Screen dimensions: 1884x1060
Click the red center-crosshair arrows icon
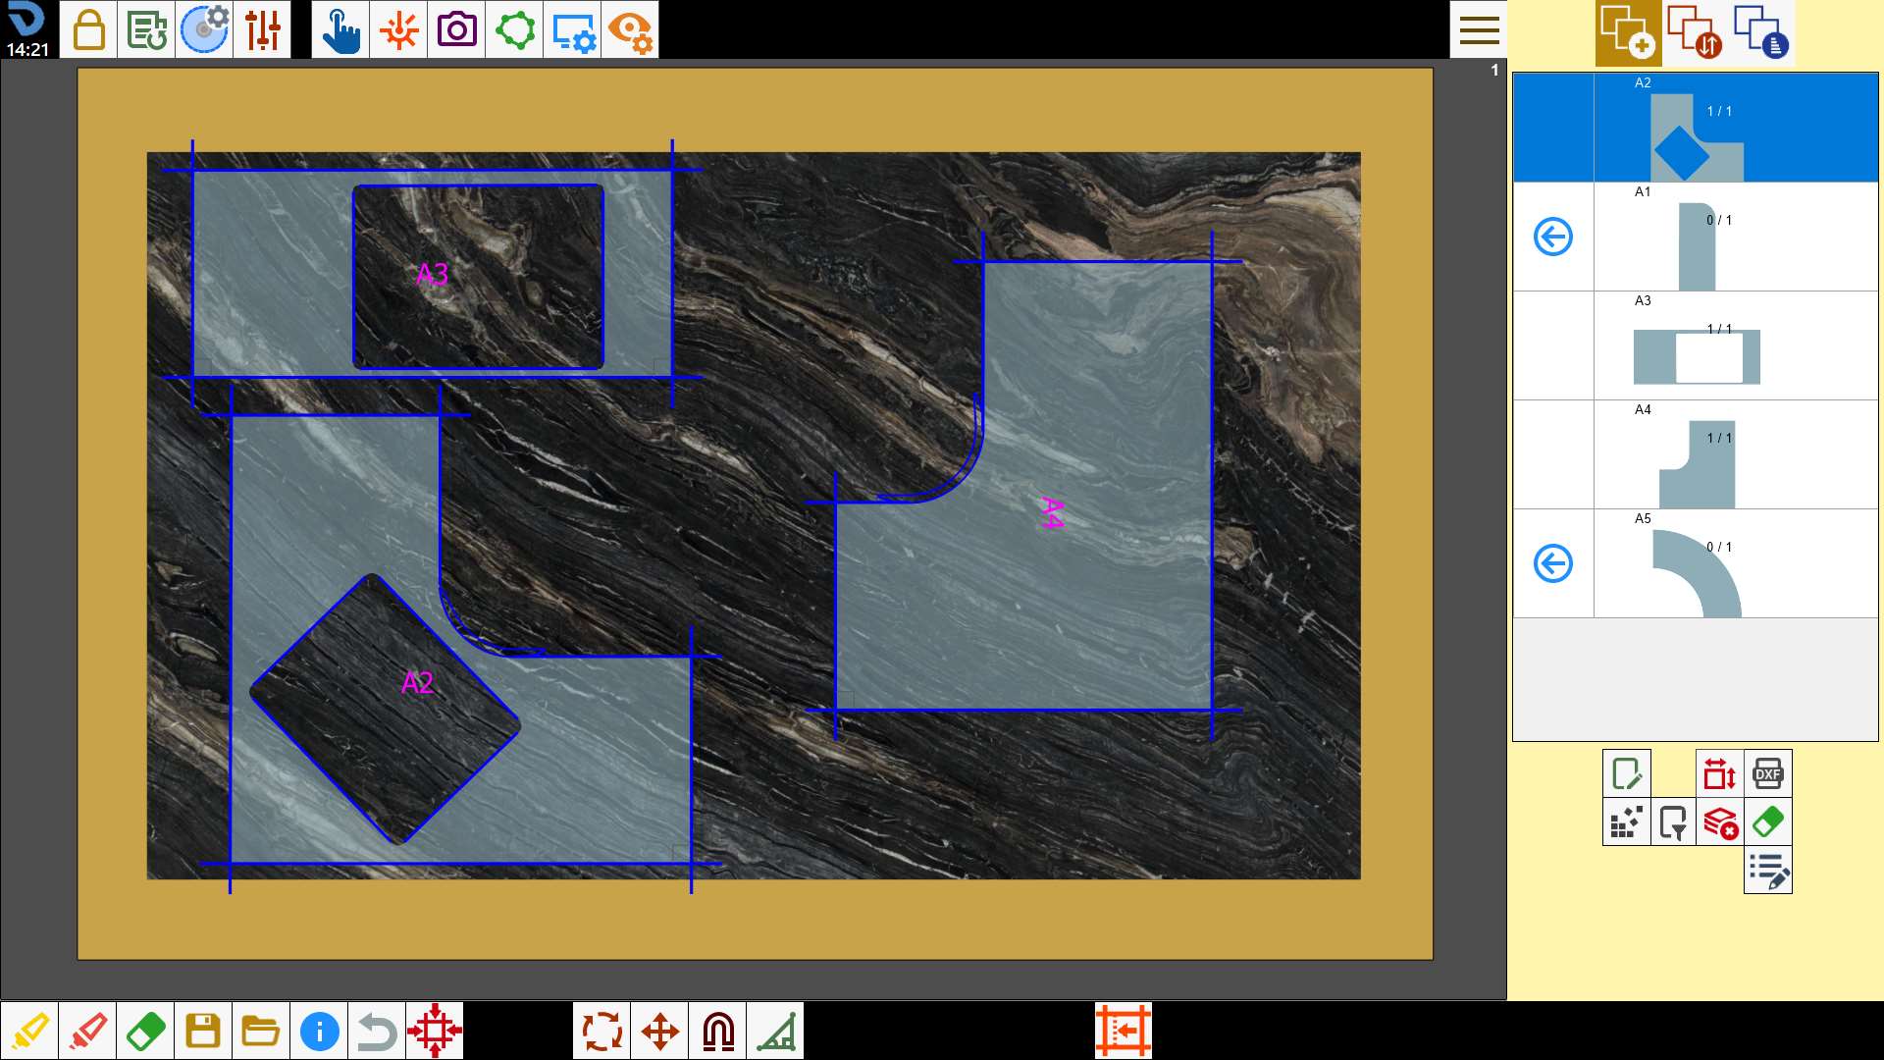tap(435, 1031)
